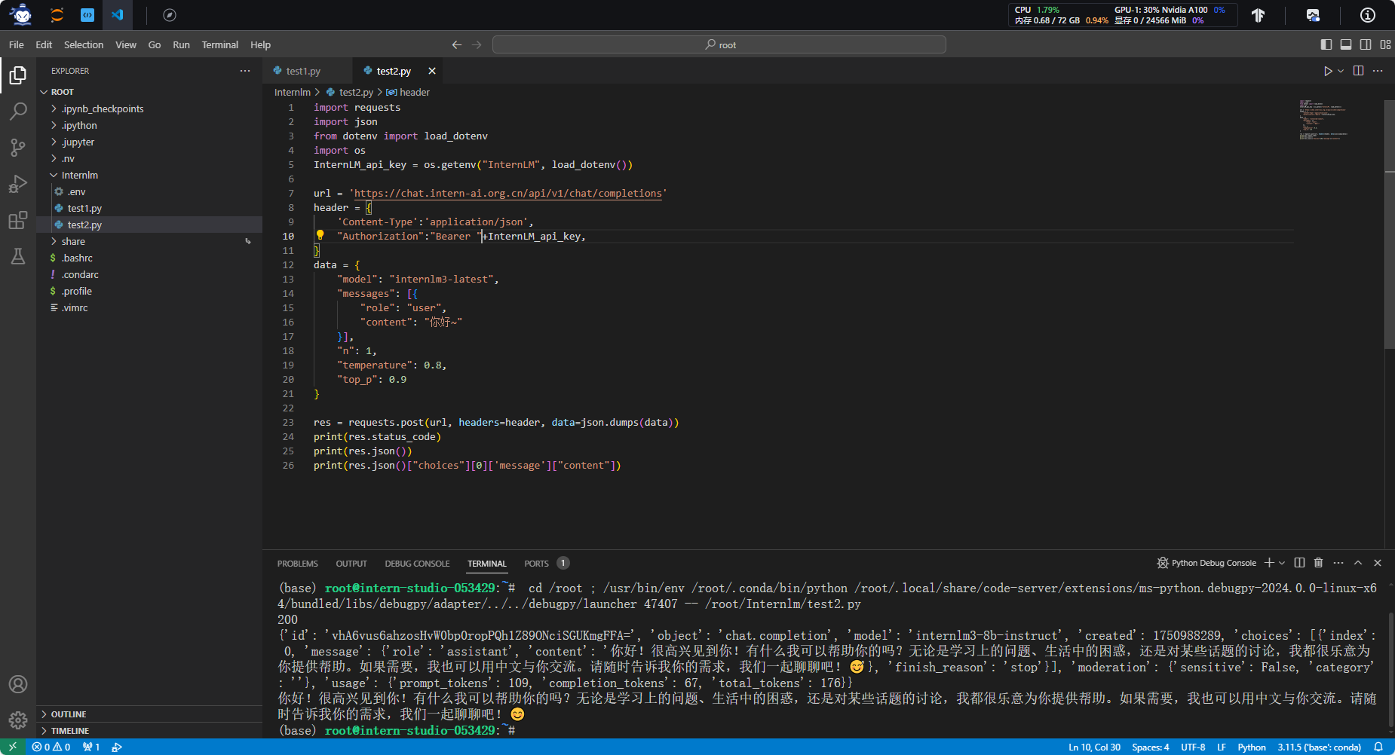Click the Run Python File play button

(x=1328, y=71)
